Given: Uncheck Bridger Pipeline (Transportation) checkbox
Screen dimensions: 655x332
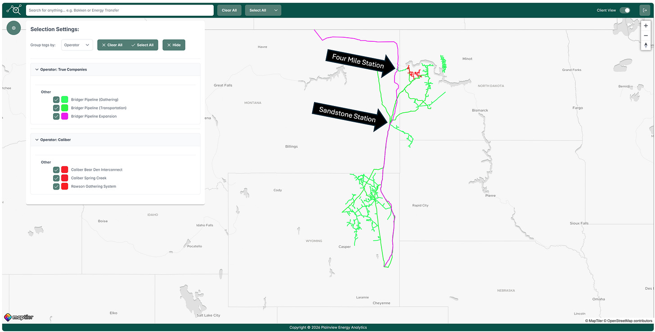Looking at the screenshot, I should coord(56,108).
